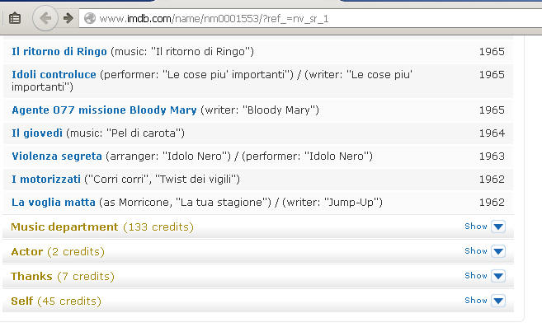Click the browser back arrow button
542x327 pixels.
45,18
